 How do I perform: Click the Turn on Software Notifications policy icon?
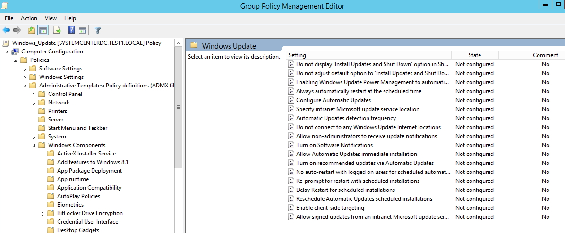point(291,145)
